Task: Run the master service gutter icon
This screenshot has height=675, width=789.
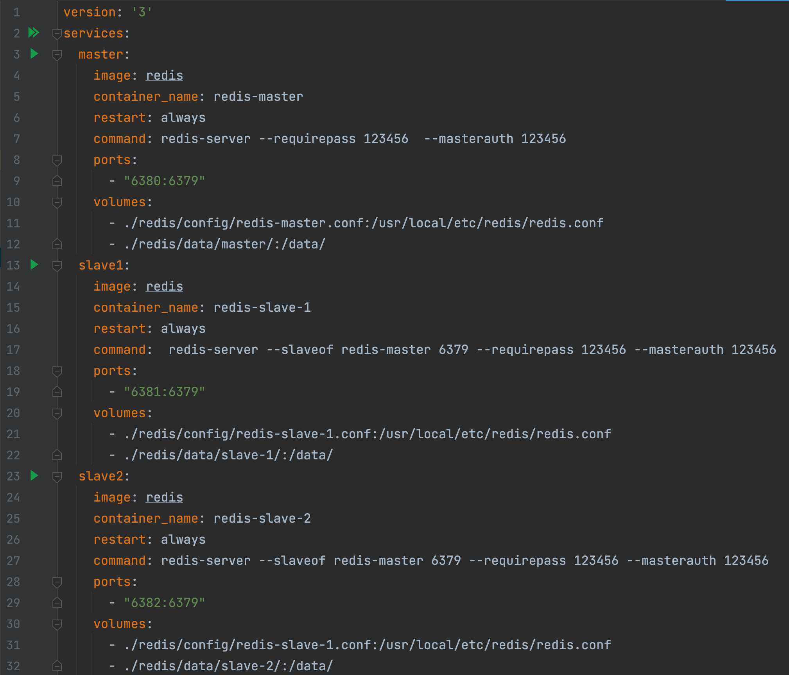Action: [34, 54]
